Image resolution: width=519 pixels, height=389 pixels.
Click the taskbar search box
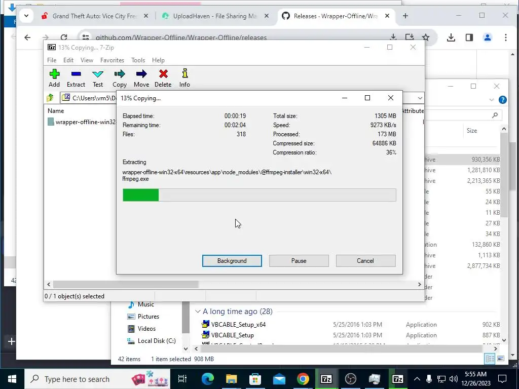point(97,379)
